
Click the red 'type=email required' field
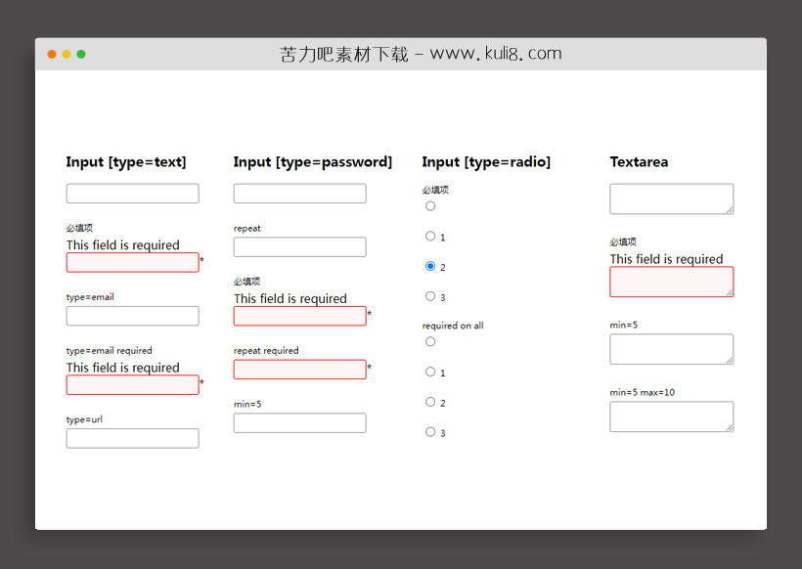pos(132,384)
